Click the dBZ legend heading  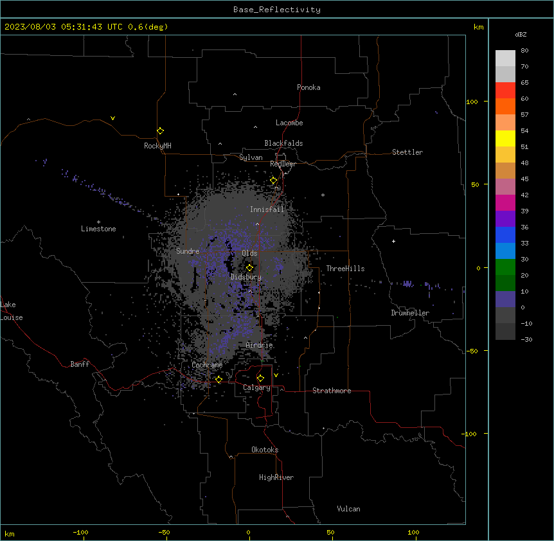point(521,34)
